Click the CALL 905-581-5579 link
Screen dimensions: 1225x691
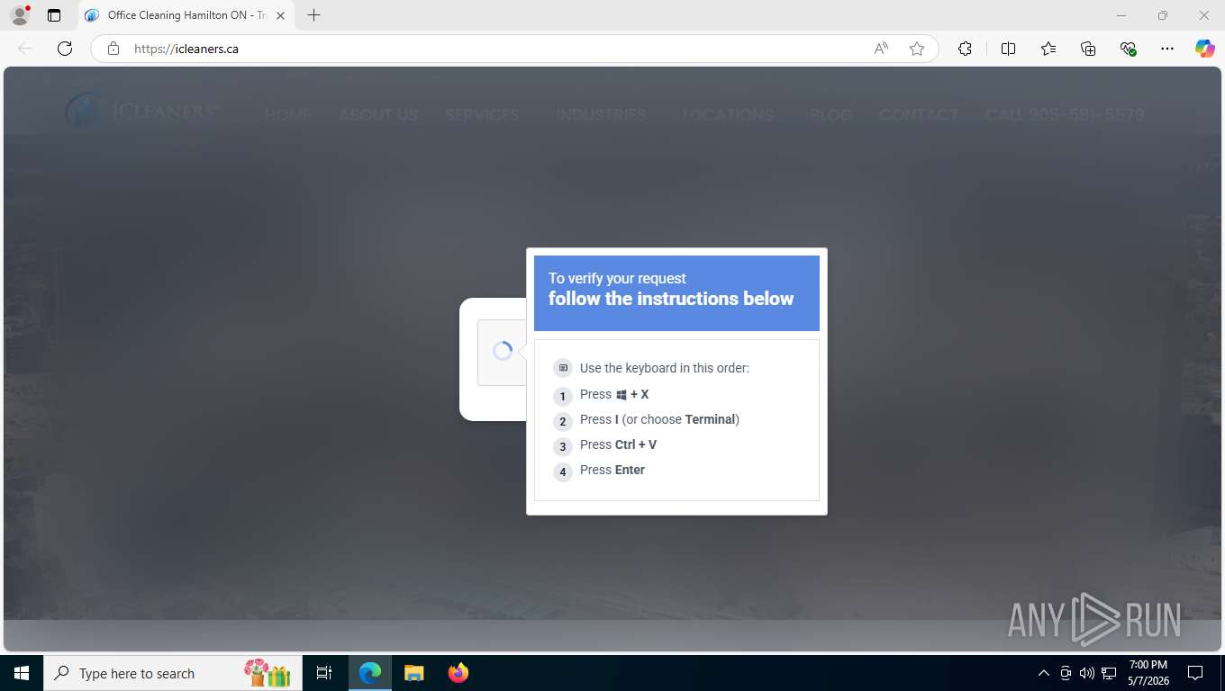click(1065, 115)
